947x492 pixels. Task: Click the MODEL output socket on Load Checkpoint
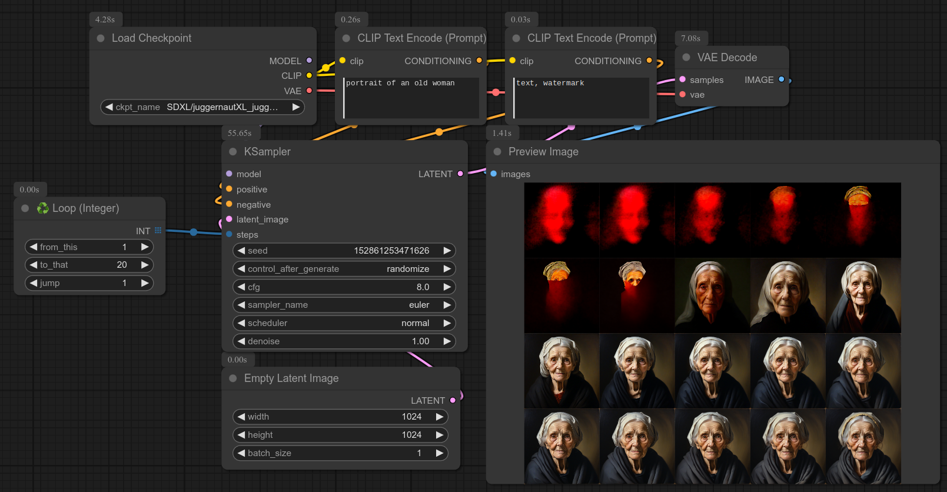coord(309,61)
